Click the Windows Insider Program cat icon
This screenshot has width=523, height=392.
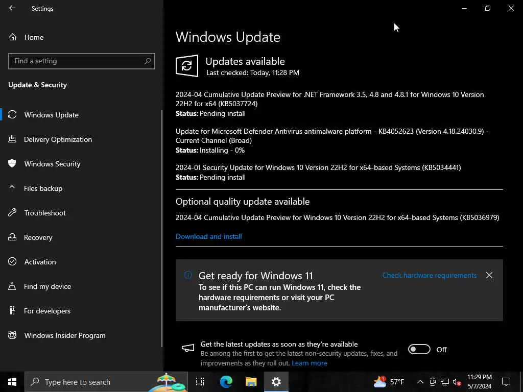(12, 335)
